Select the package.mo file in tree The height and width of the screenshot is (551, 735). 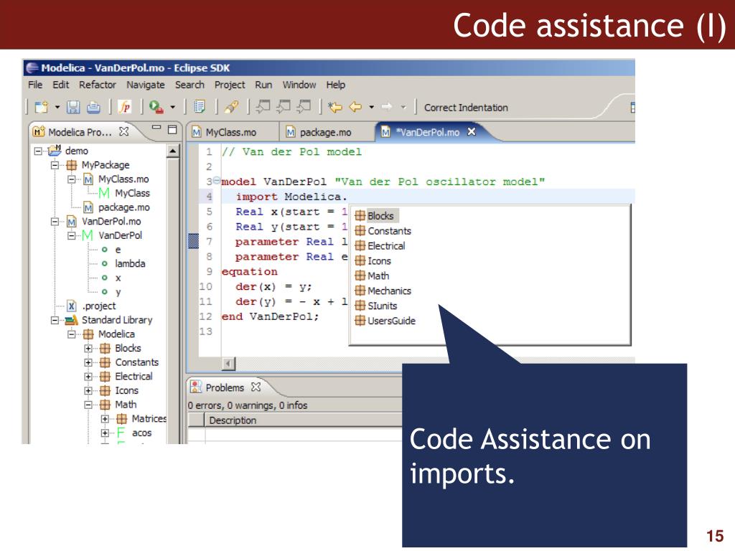117,207
